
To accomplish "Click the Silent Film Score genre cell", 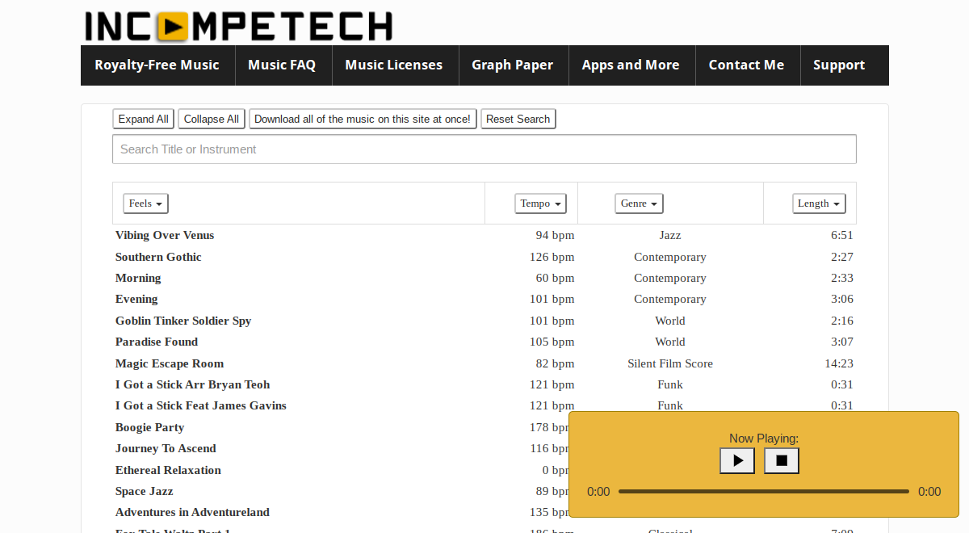I will [x=670, y=363].
